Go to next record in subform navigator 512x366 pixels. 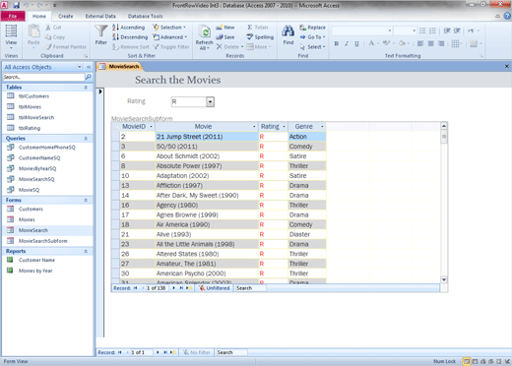[173, 288]
